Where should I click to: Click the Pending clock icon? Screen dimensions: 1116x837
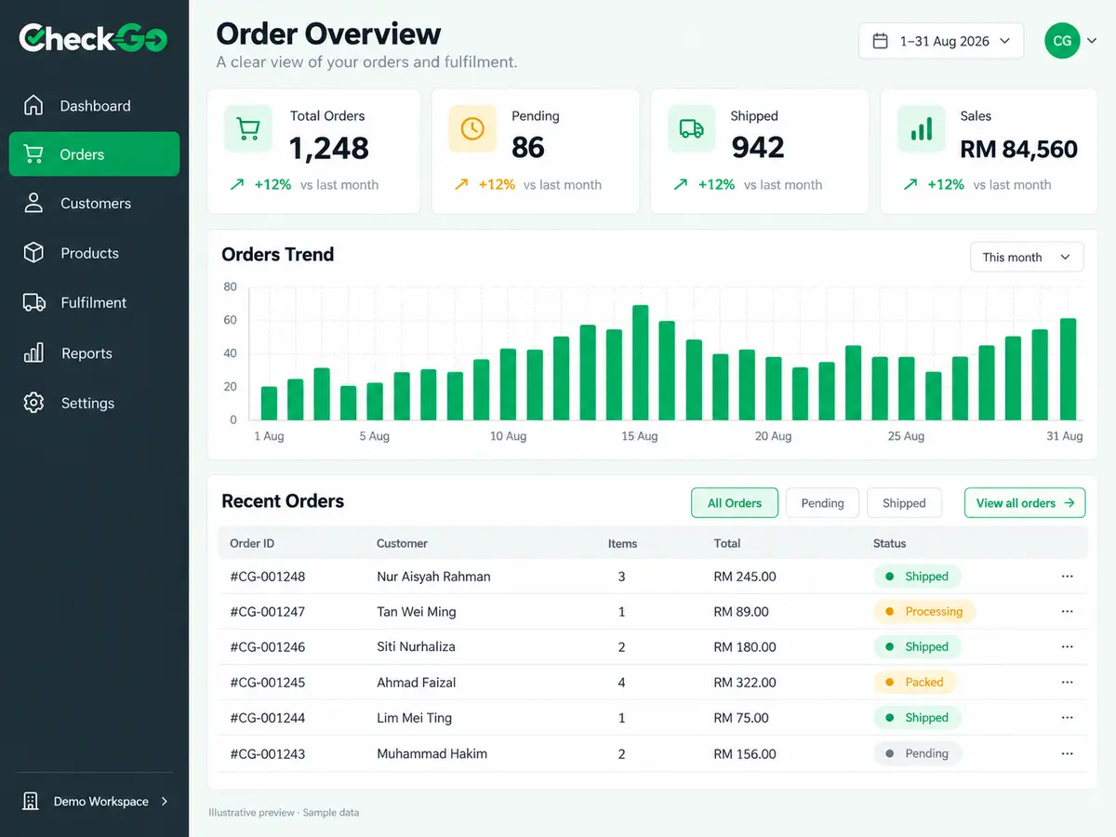(472, 128)
